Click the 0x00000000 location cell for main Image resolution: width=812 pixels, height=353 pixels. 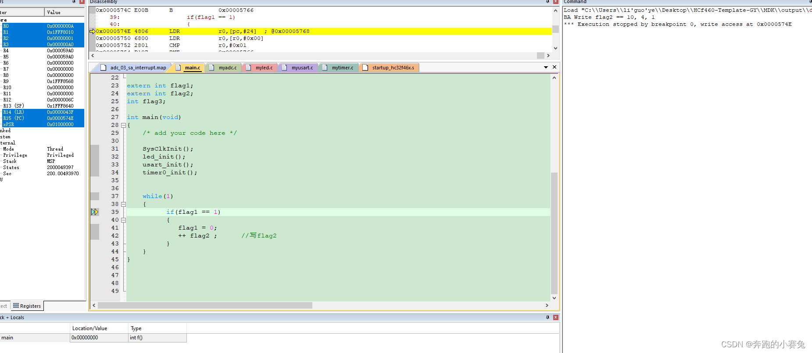(x=99, y=338)
